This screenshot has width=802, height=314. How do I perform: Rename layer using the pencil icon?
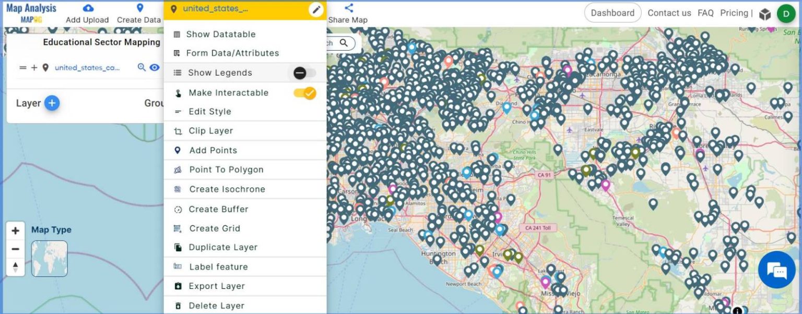coord(316,9)
